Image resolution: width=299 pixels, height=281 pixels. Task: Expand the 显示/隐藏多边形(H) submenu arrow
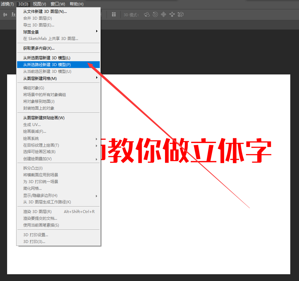(x=97, y=196)
